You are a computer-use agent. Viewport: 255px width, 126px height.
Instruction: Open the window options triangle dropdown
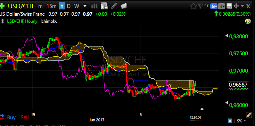tap(242, 6)
